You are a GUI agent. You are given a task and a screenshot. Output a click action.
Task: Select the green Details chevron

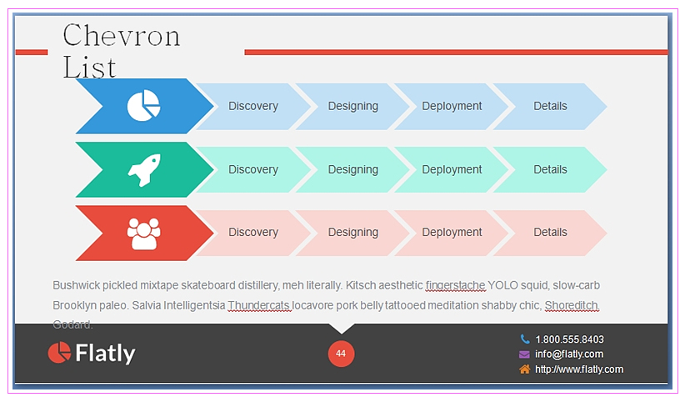(551, 169)
